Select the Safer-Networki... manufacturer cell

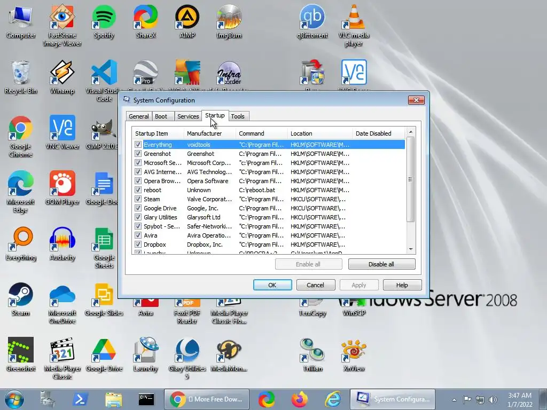[x=209, y=226]
